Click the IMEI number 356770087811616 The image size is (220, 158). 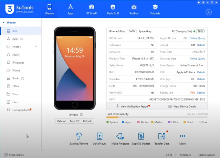pyautogui.click(x=144, y=72)
